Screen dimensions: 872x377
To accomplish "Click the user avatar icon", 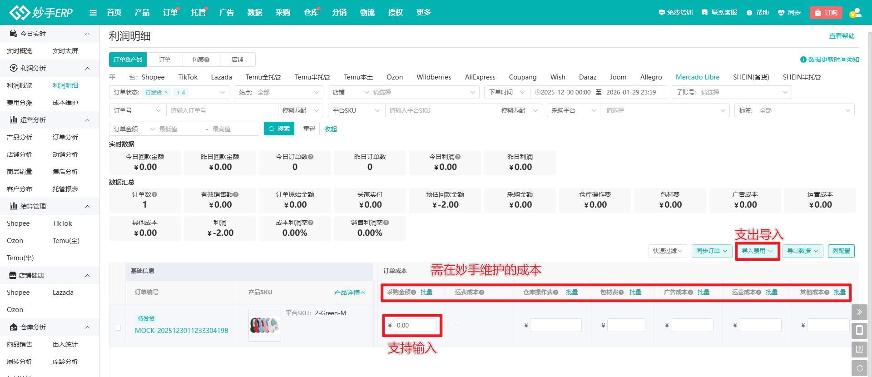I will tap(855, 13).
